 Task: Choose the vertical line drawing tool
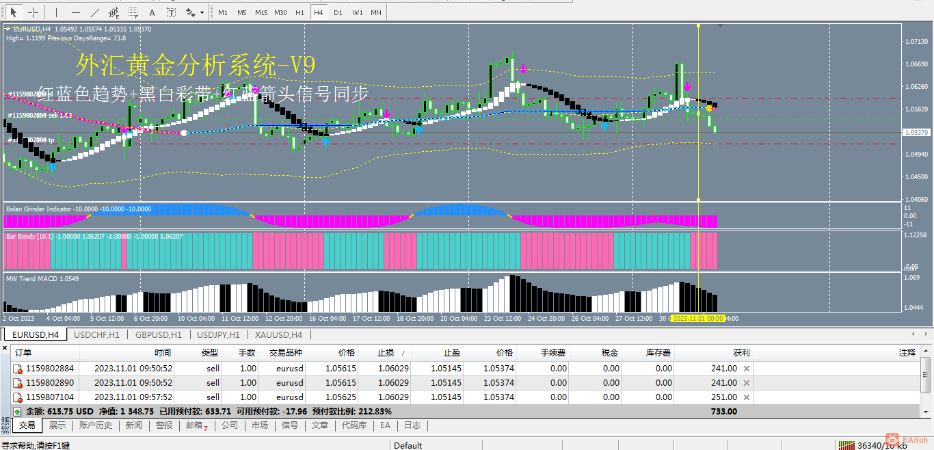tap(56, 12)
